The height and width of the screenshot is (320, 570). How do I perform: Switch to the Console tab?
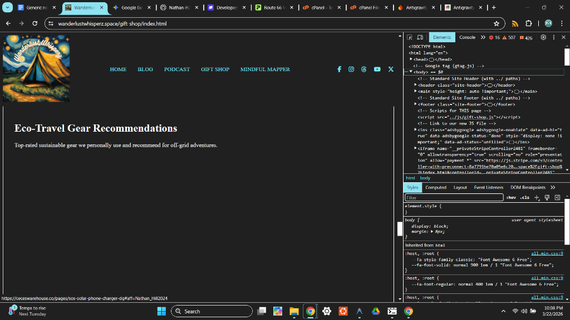pyautogui.click(x=467, y=37)
